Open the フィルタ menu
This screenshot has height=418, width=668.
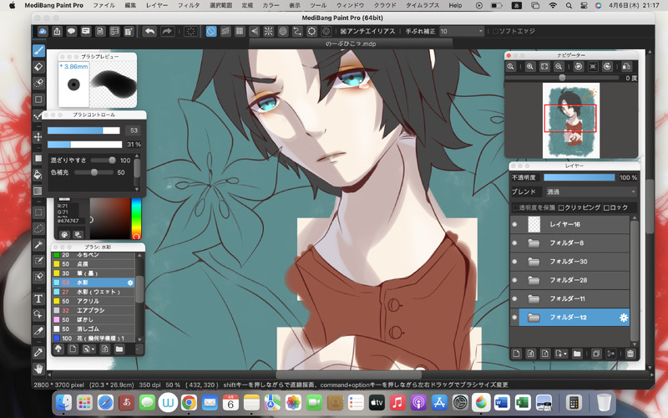[x=189, y=6]
